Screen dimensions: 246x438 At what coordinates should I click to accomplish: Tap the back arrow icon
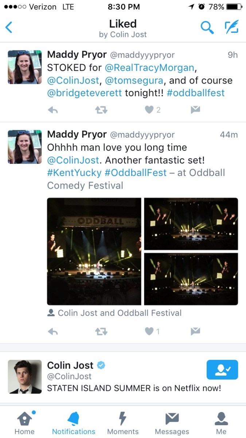point(9,27)
